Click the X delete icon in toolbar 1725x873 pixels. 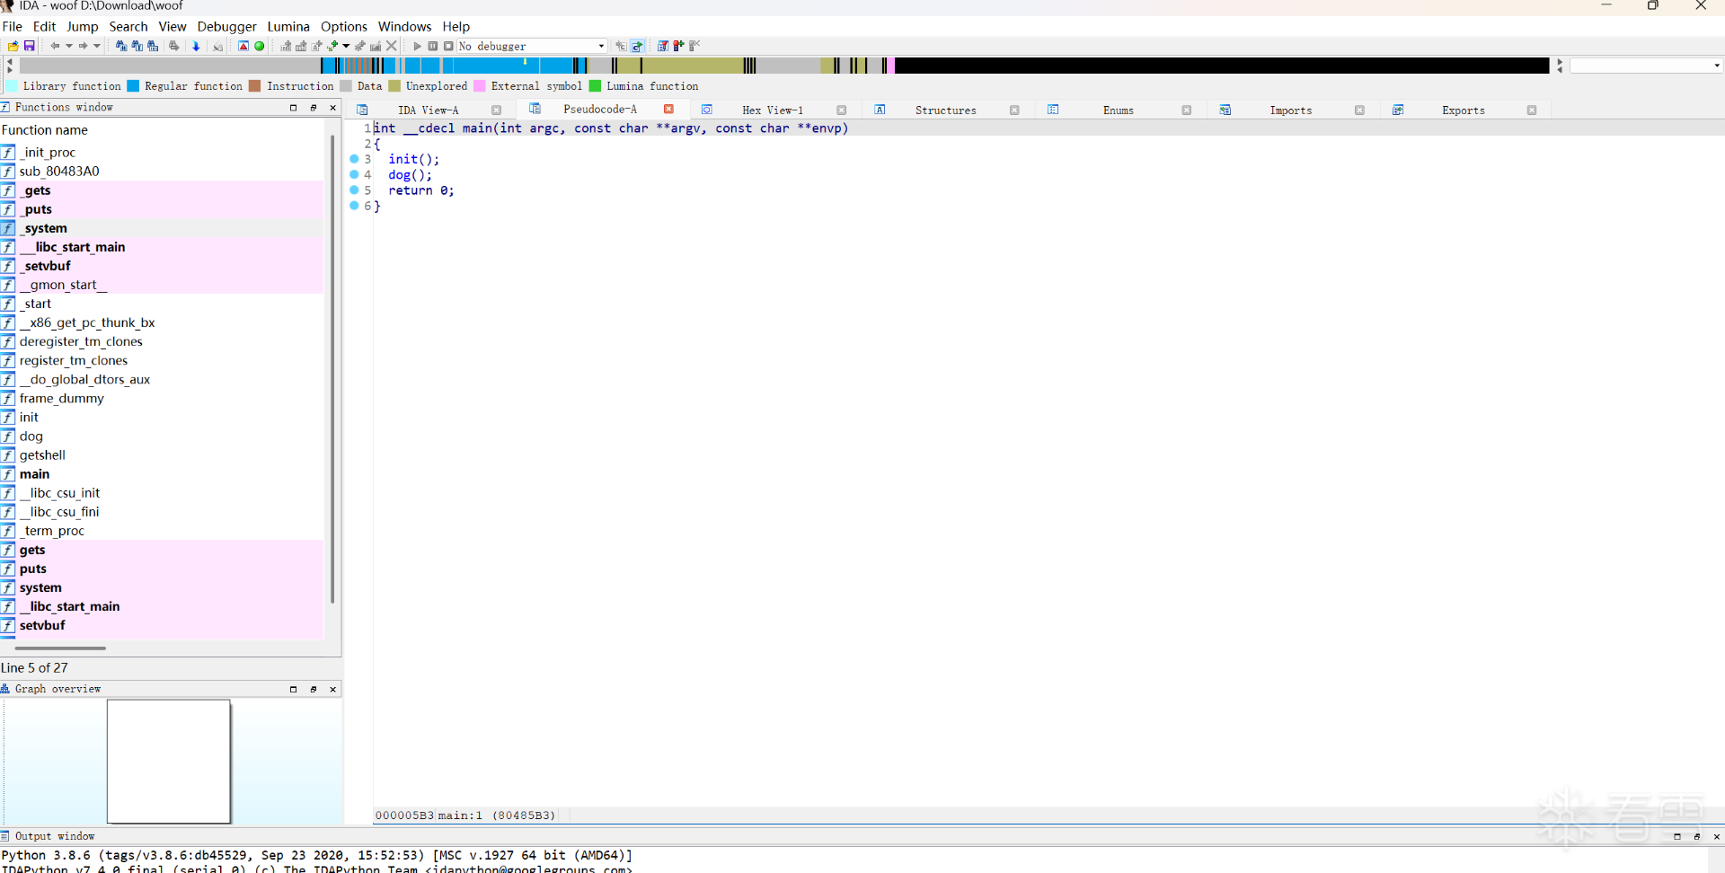(x=392, y=46)
